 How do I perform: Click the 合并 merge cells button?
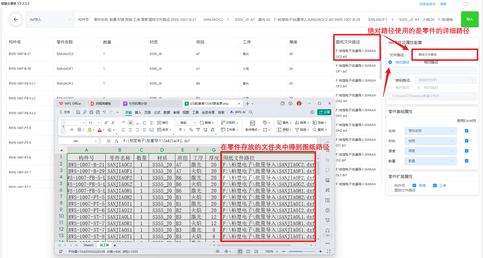pos(164,130)
